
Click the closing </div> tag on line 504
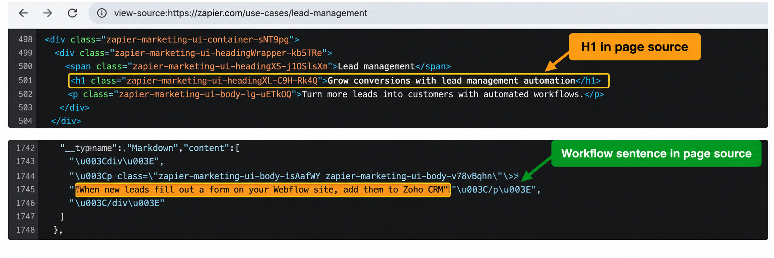[x=66, y=121]
